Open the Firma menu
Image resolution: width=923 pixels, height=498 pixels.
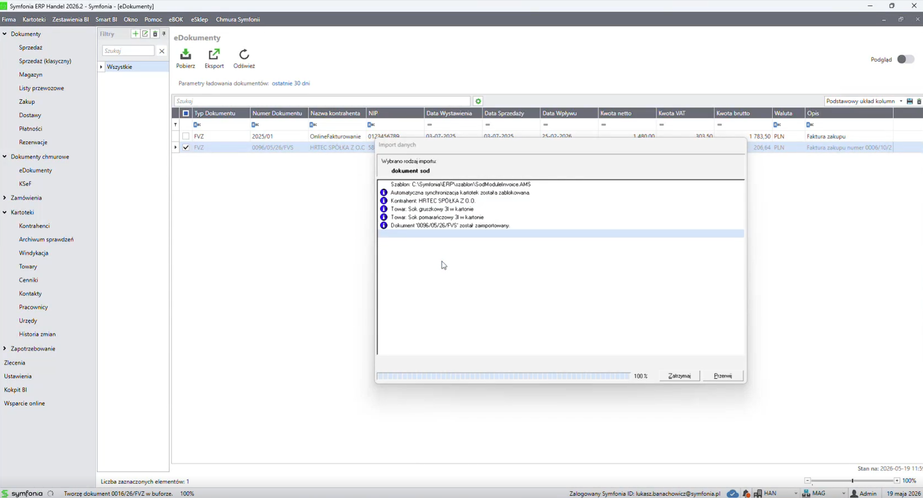point(9,19)
